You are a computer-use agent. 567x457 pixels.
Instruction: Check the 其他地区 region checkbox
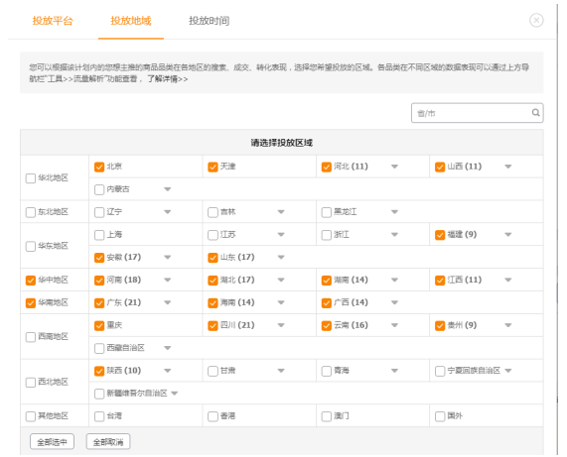[31, 416]
